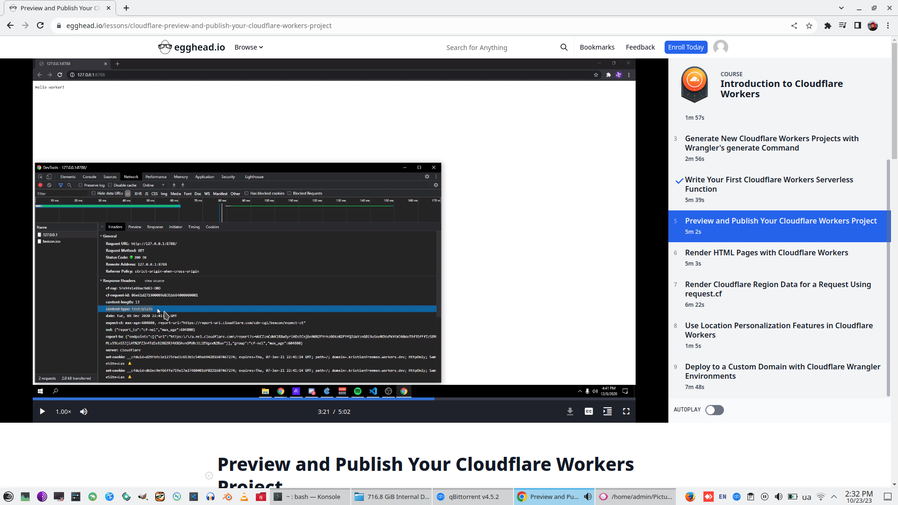The height and width of the screenshot is (505, 898).
Task: Open the Bookmarks nav item
Action: pos(597,47)
